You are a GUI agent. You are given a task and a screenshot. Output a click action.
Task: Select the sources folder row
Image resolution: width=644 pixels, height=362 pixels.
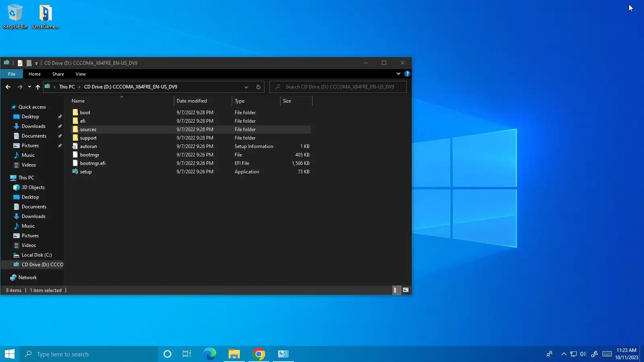tap(191, 130)
